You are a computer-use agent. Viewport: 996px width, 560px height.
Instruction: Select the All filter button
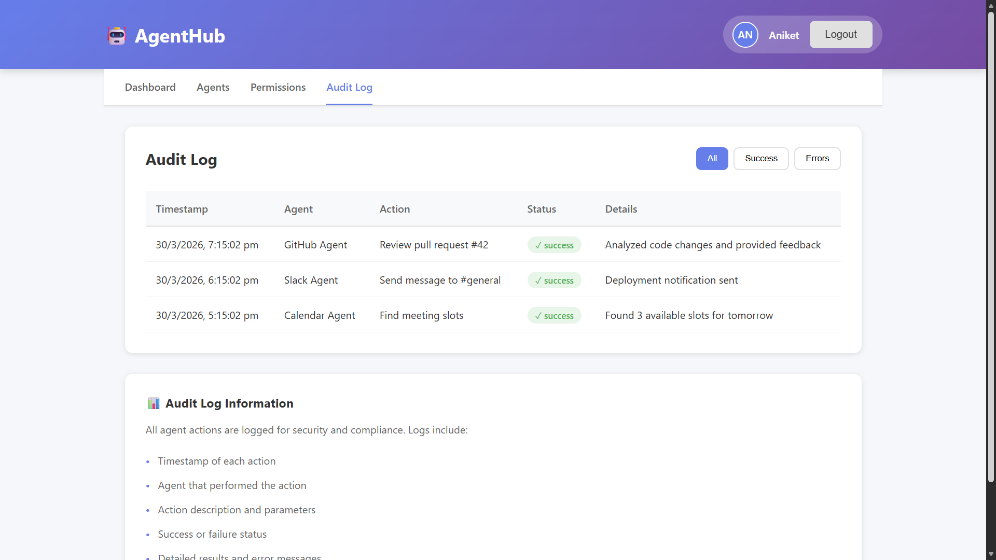712,159
